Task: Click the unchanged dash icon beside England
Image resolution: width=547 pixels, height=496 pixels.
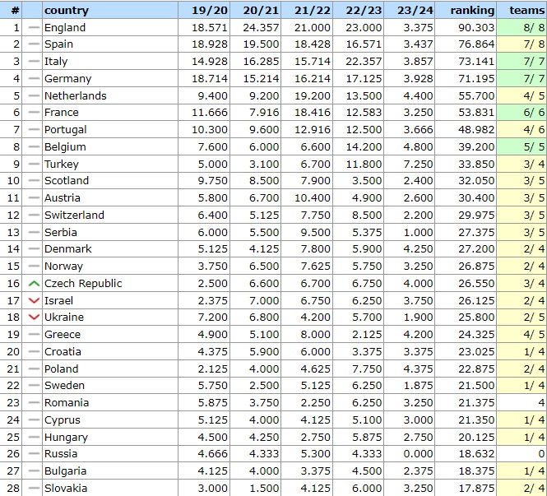Action: 34,28
